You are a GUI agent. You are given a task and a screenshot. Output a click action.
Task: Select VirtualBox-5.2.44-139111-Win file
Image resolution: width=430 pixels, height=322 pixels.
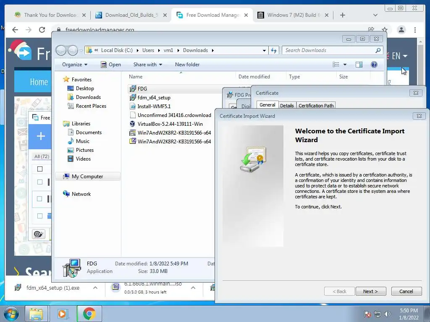pyautogui.click(x=170, y=124)
